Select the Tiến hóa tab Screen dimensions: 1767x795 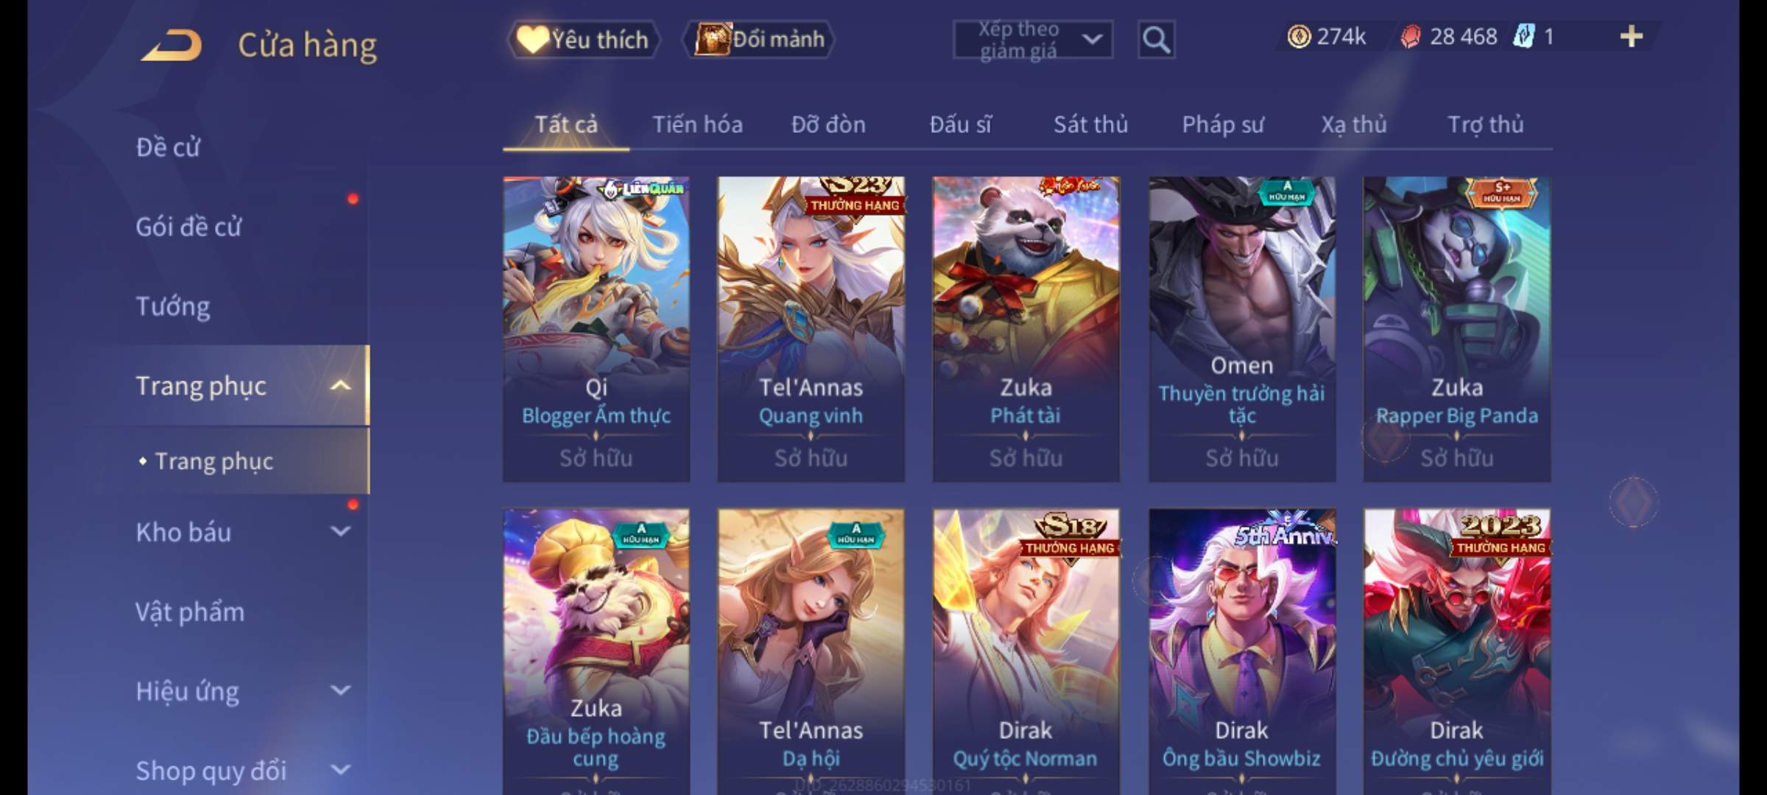coord(697,124)
